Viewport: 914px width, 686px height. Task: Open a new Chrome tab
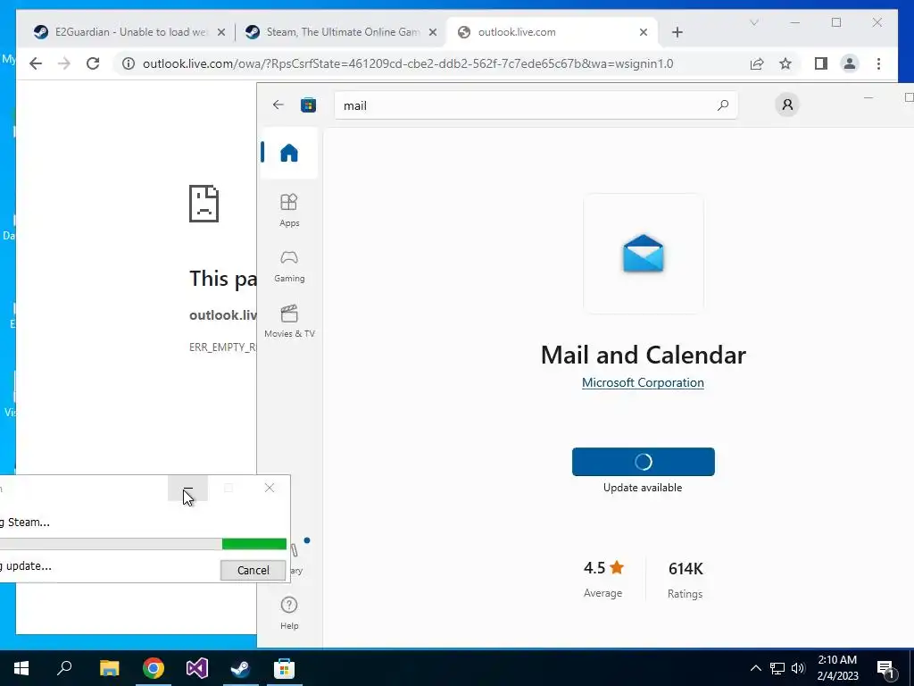tap(677, 32)
